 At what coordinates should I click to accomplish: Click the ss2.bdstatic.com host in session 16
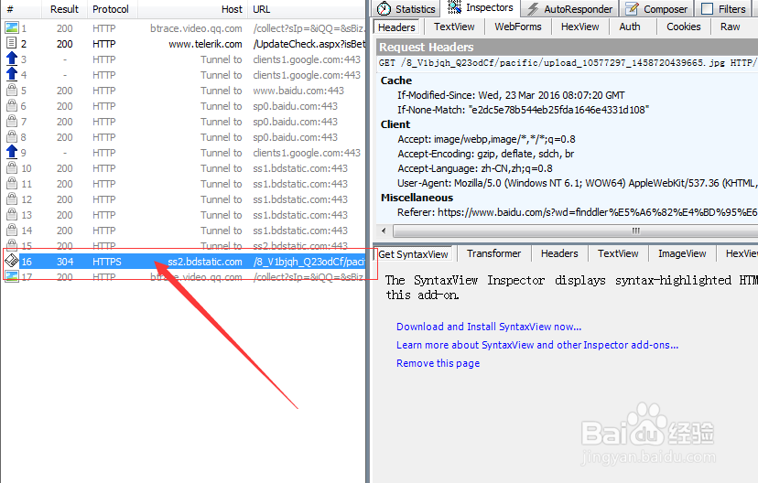pos(205,262)
